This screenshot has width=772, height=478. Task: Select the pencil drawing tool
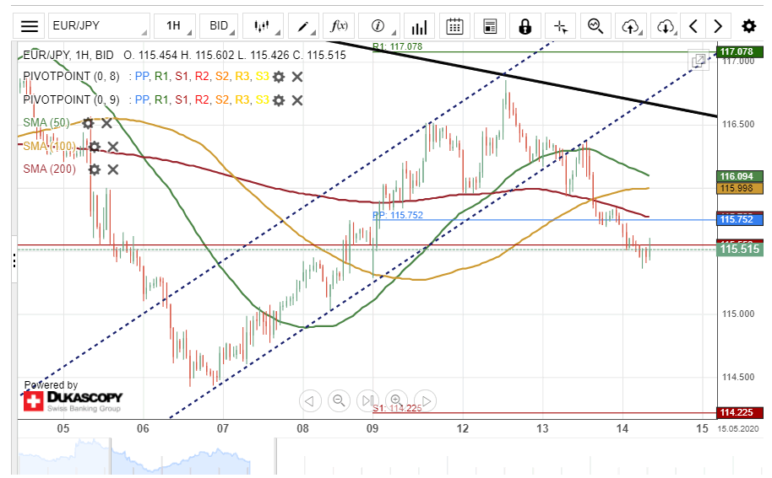point(304,26)
